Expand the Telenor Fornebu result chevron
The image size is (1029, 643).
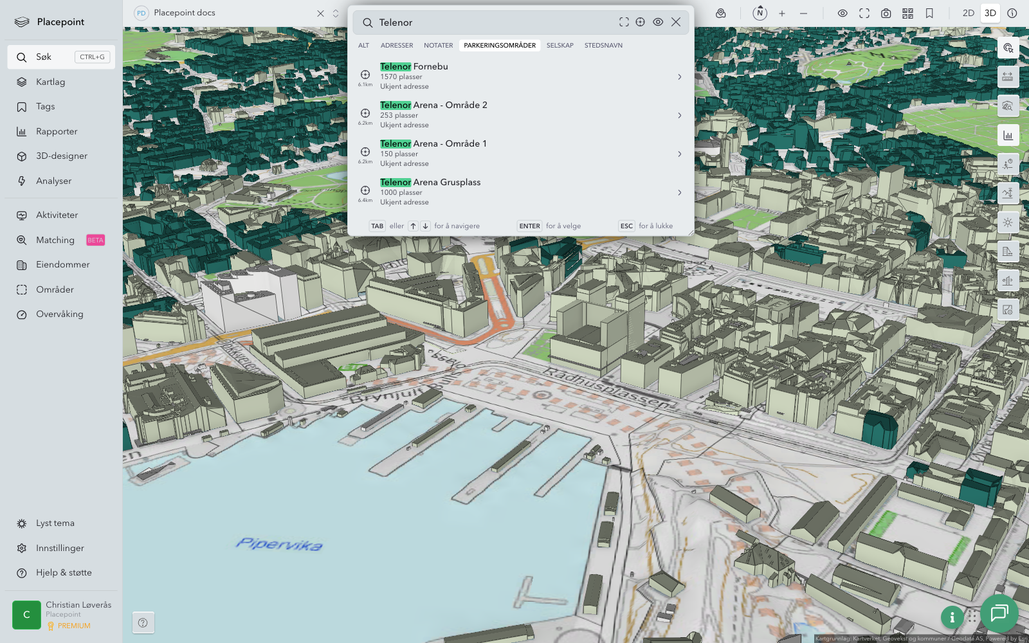point(679,77)
